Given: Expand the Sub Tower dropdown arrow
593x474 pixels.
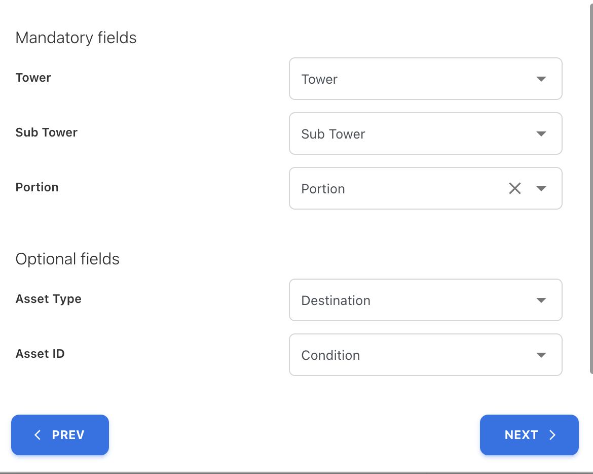Looking at the screenshot, I should (541, 134).
